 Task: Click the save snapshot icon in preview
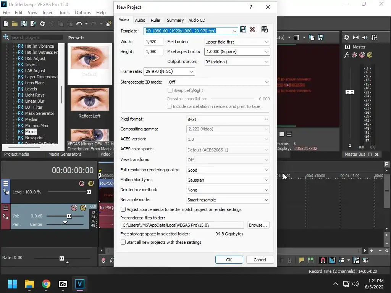(321, 37)
